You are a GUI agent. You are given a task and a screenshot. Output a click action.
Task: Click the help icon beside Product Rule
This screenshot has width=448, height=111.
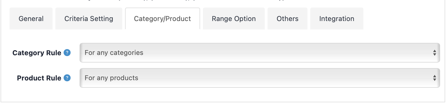(x=67, y=78)
